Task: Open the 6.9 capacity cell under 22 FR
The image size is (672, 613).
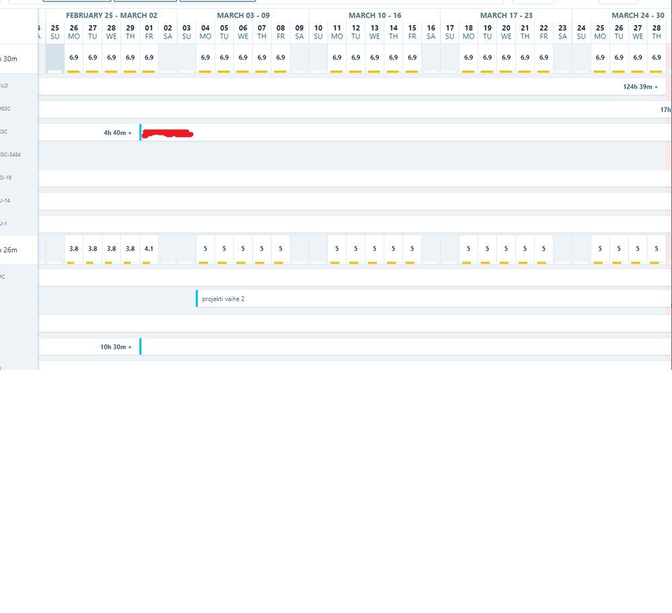Action: [x=544, y=59]
